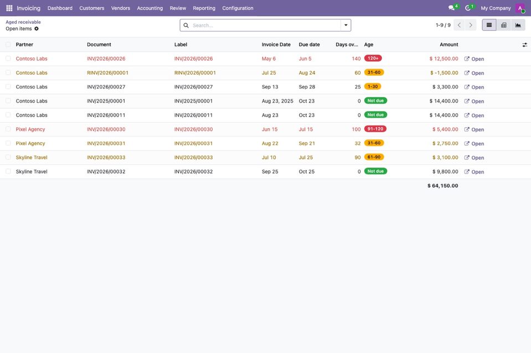Viewport: 531px width, 353px height.
Task: Click the 91-120 age badge
Action: coord(375,129)
